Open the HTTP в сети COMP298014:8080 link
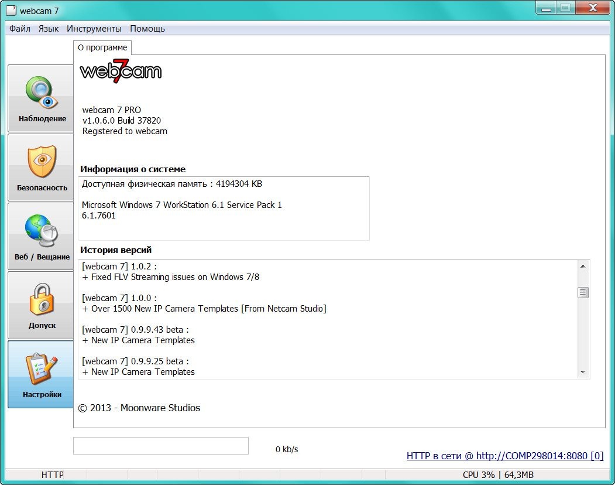Viewport: 615px width, 485px height. 505,456
